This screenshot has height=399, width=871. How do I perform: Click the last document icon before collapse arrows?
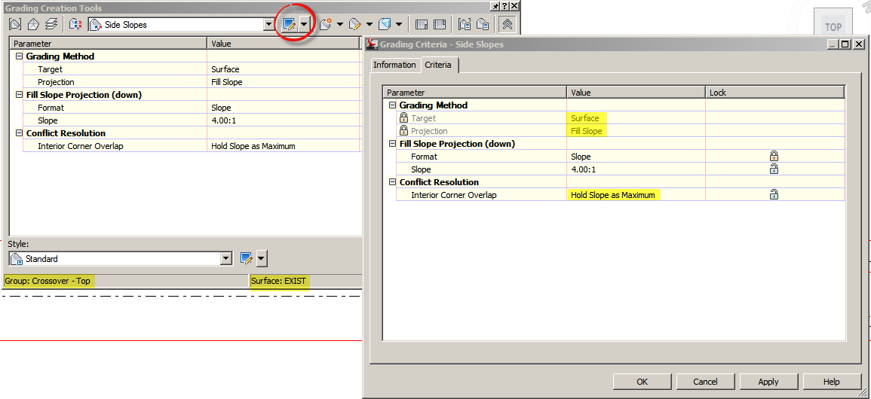pyautogui.click(x=483, y=24)
